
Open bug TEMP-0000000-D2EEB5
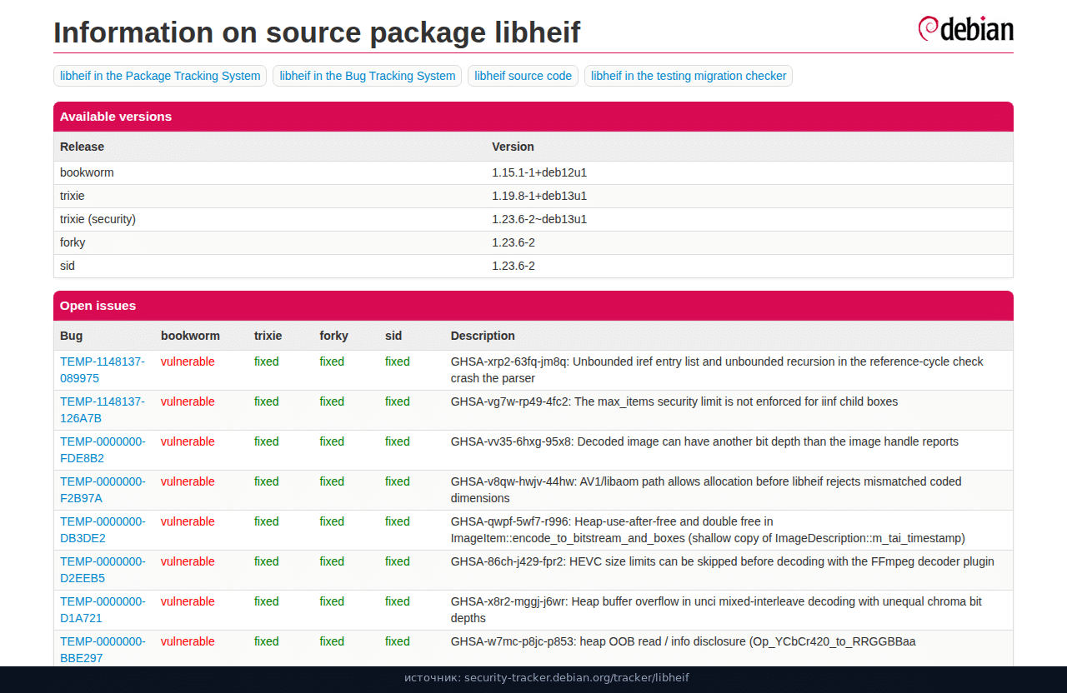pyautogui.click(x=103, y=570)
